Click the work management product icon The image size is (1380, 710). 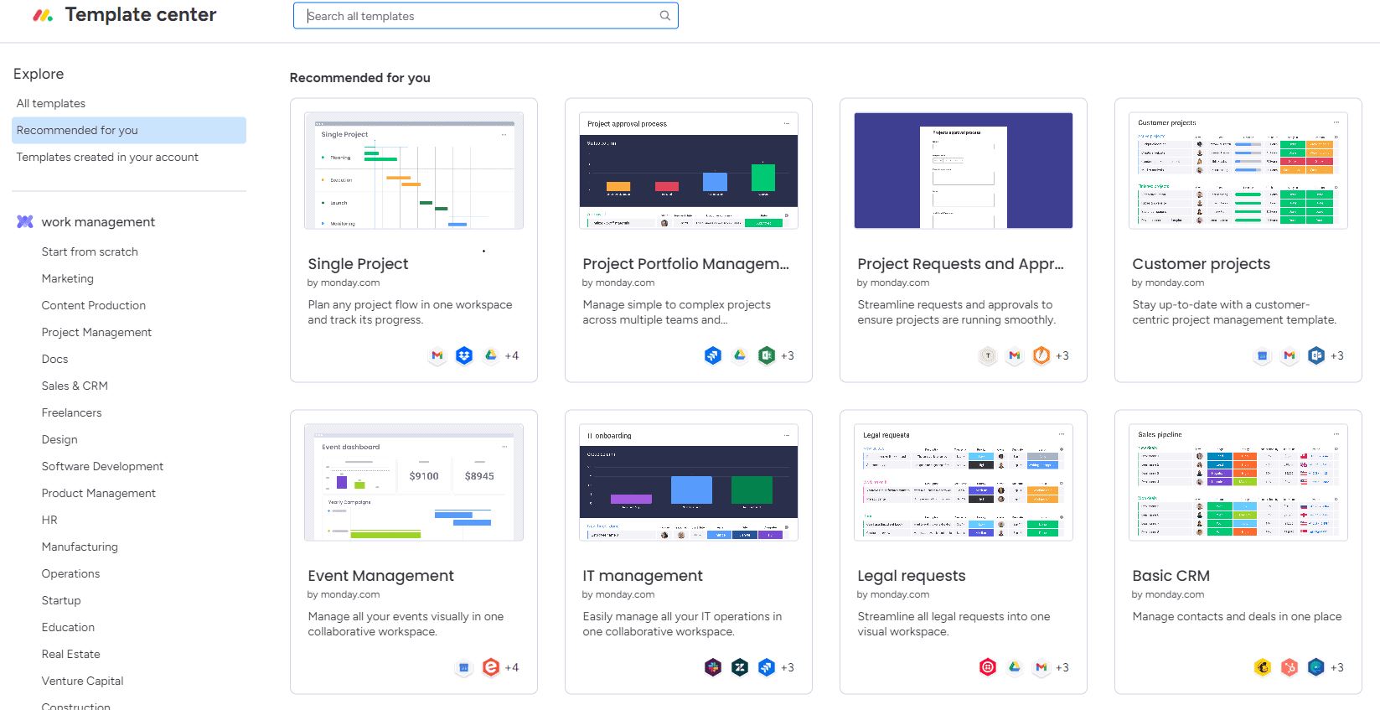click(25, 222)
